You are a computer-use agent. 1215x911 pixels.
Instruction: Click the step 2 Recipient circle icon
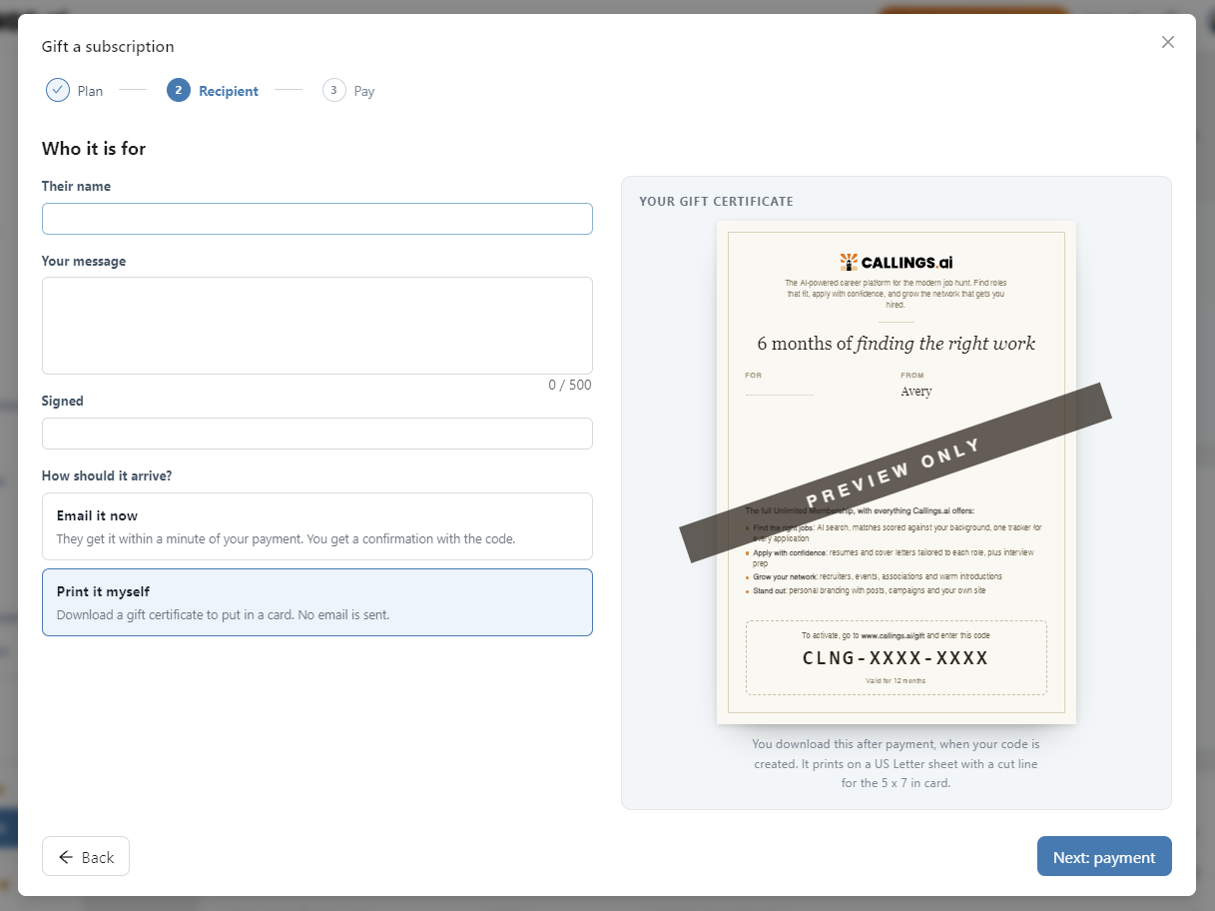pyautogui.click(x=179, y=90)
